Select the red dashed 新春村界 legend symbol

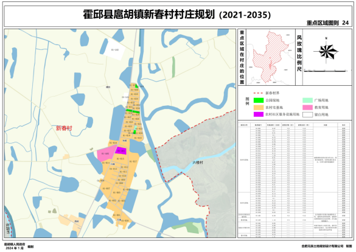pyautogui.click(x=258, y=93)
